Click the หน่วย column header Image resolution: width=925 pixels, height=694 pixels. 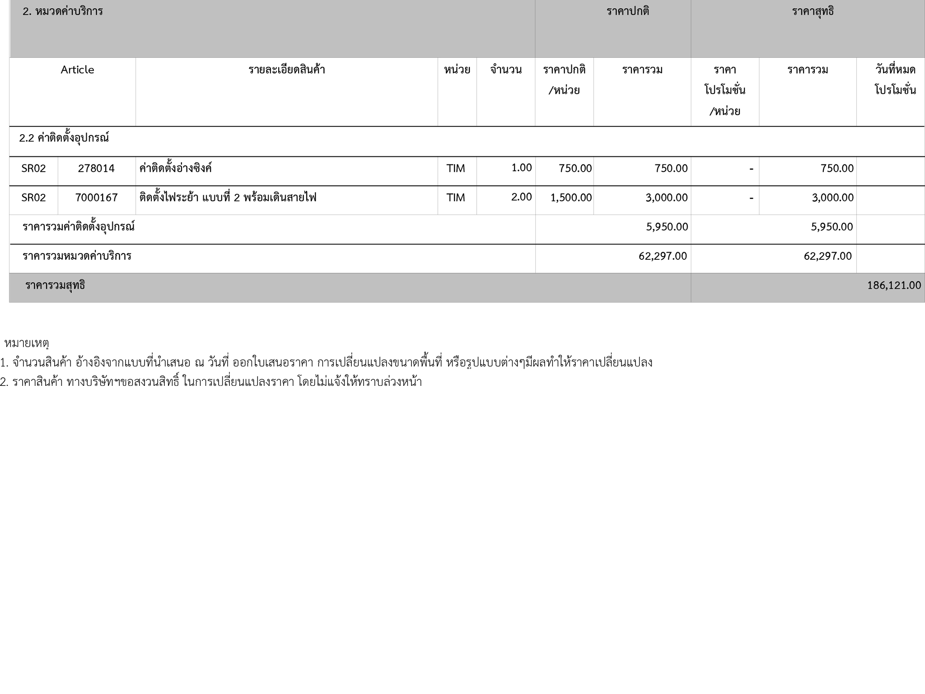[457, 70]
